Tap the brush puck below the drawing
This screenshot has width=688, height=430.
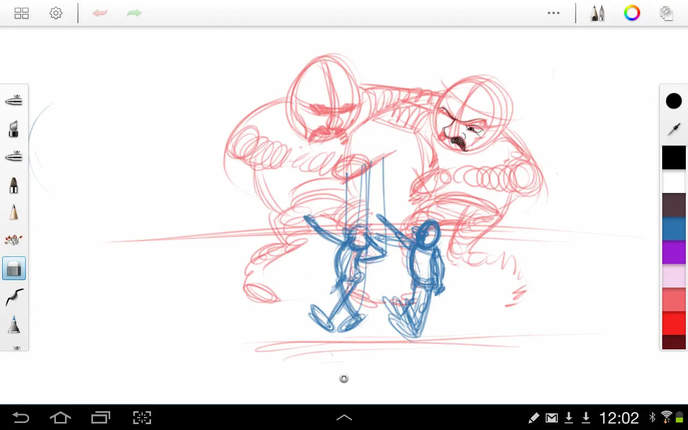pos(344,379)
